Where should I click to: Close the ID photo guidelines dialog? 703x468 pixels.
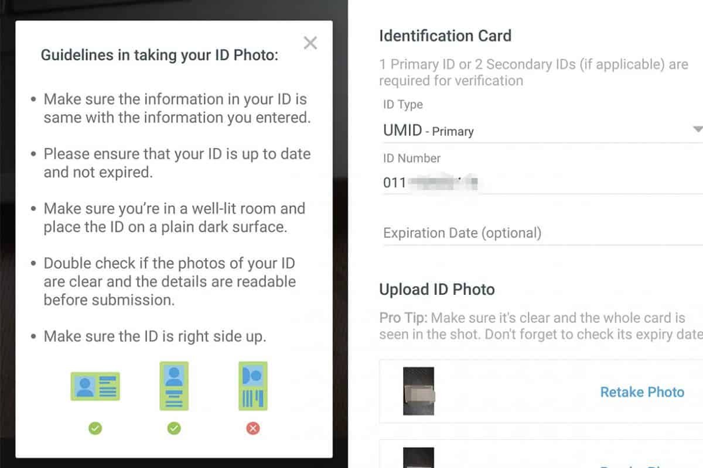[x=310, y=43]
